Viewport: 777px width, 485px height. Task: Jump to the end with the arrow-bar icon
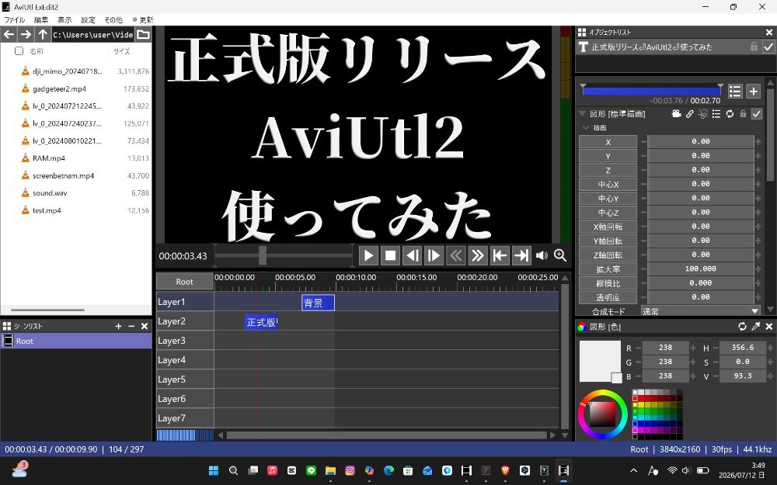coord(521,256)
